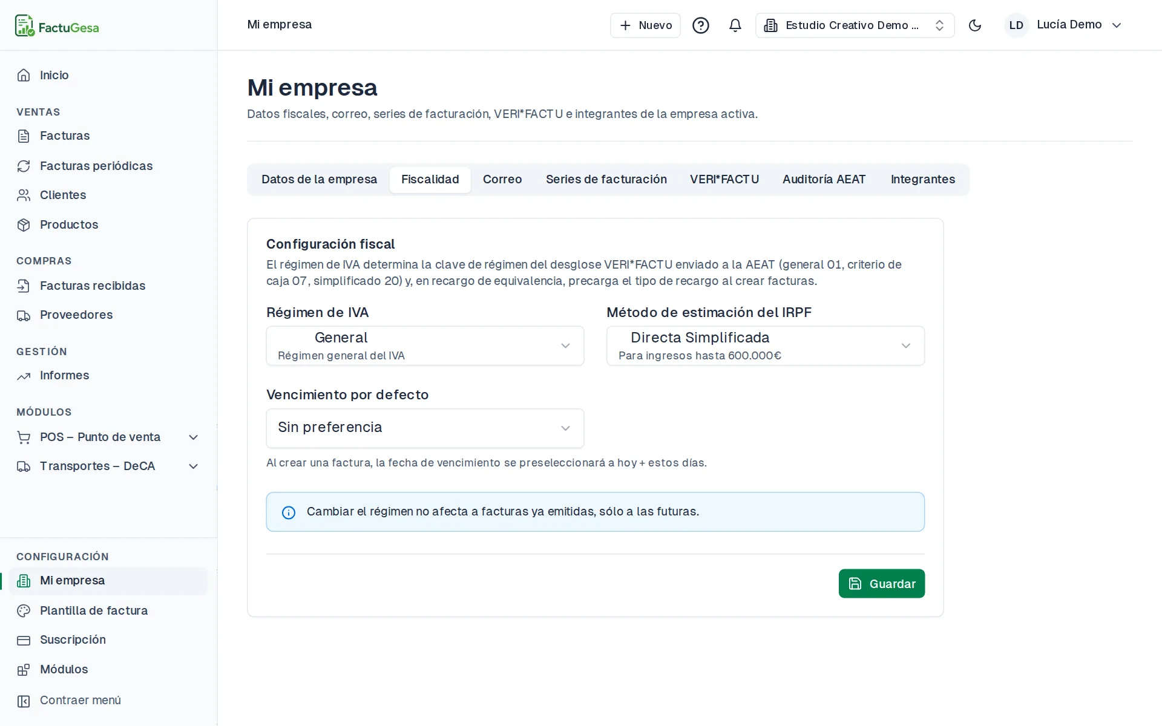This screenshot has width=1162, height=726.
Task: Open the help question mark icon
Action: pos(701,25)
